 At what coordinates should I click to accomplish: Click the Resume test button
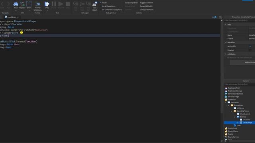[x=61, y=4]
